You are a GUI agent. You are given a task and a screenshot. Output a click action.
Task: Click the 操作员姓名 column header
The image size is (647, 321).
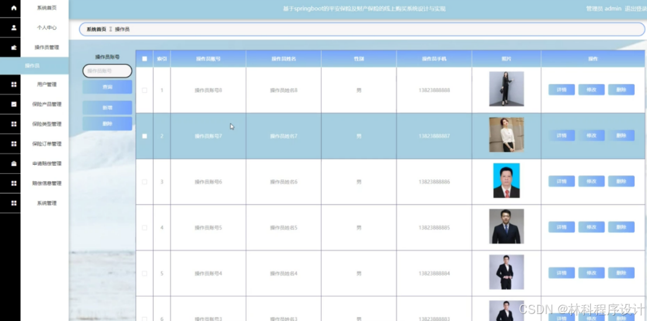(284, 59)
